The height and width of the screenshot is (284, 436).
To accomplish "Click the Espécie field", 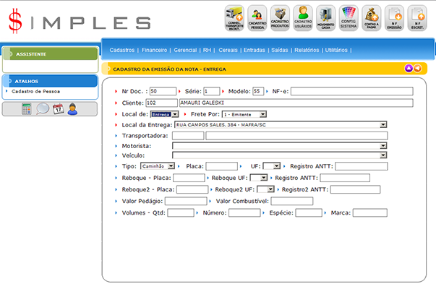I will tap(309, 213).
